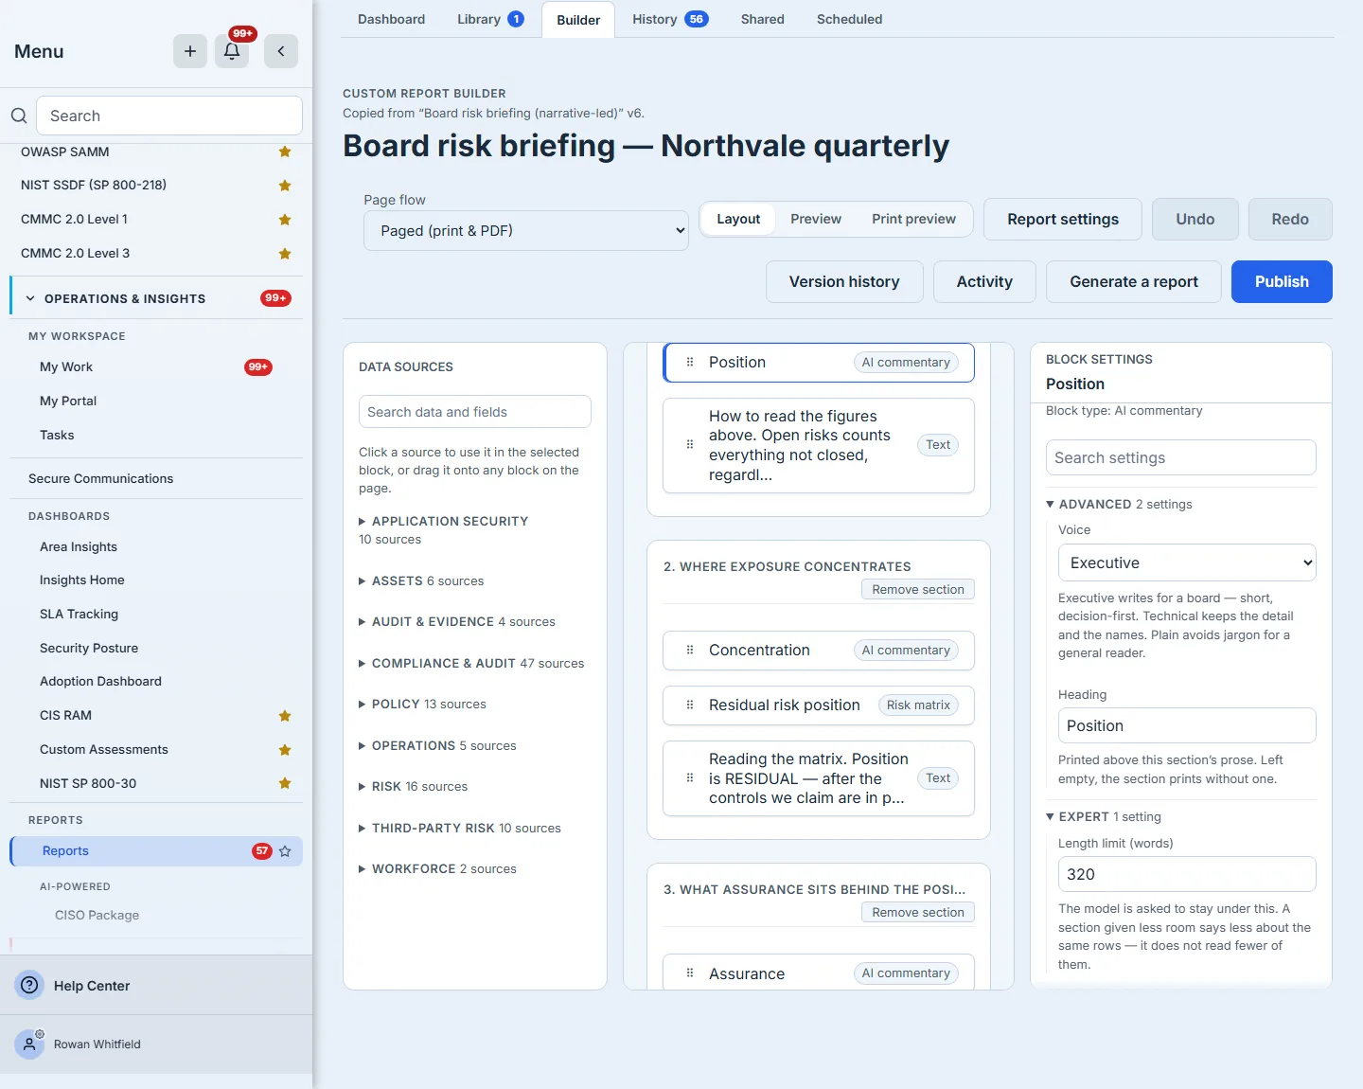
Task: Switch to Print preview mode
Action: click(913, 219)
